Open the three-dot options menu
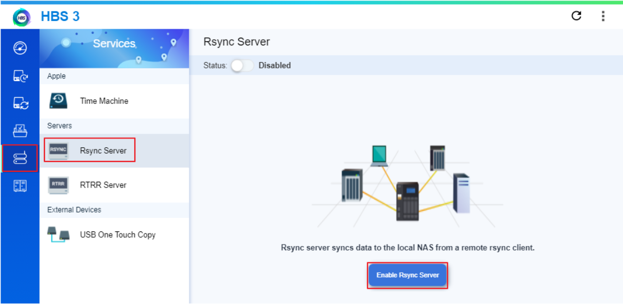The height and width of the screenshot is (304, 623). point(603,16)
